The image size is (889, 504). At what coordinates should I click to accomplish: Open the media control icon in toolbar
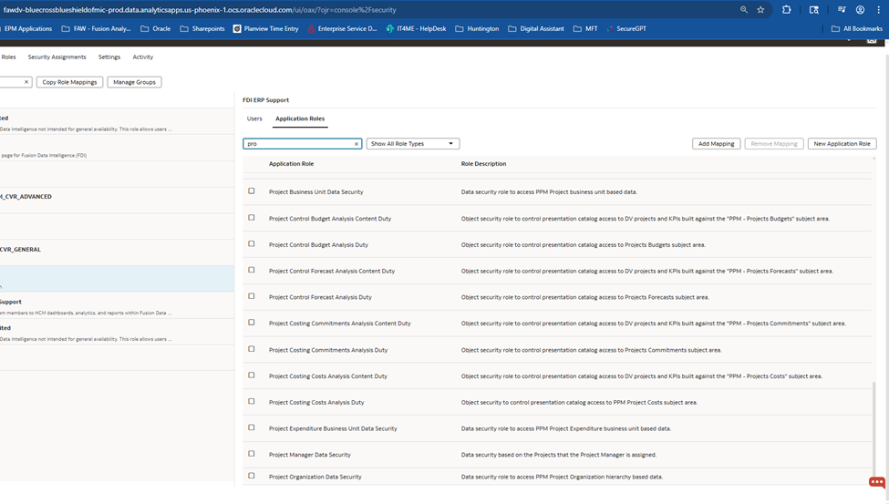(x=842, y=10)
